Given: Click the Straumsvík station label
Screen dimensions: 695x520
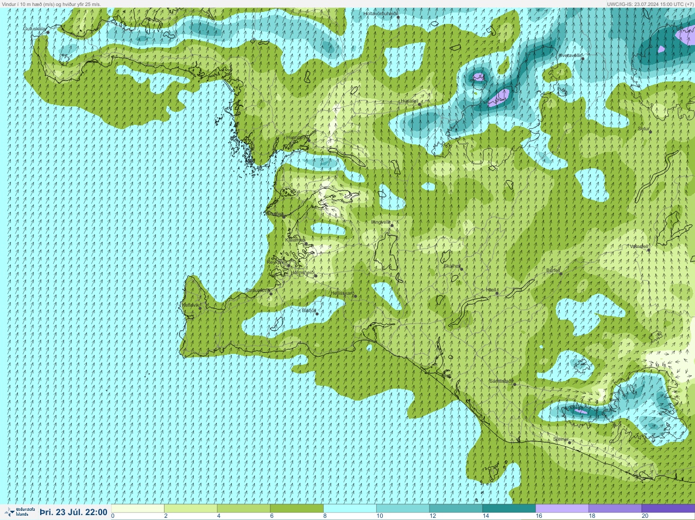Looking at the screenshot, I should coord(257,290).
